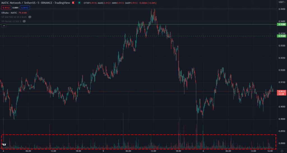Click 0.9150 on the price scale
The image size is (287, 153).
tap(282, 82)
